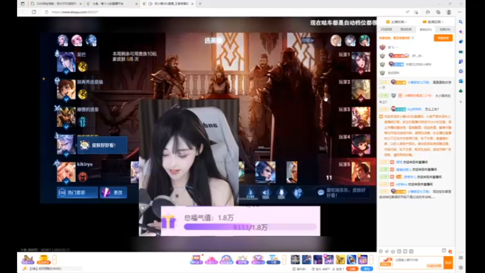The width and height of the screenshot is (485, 273).
Task: Open the 直播回看 link above chat
Action: click(x=433, y=22)
